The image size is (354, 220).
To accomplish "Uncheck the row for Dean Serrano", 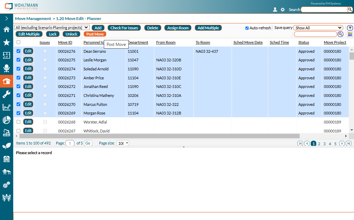I will [18, 51].
